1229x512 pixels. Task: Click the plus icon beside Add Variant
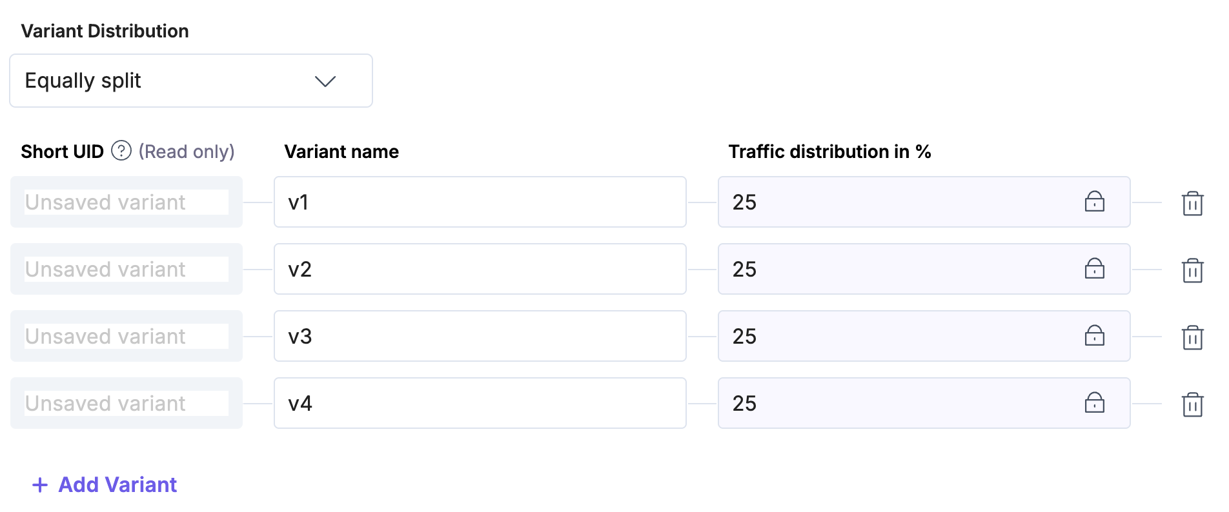[x=40, y=485]
